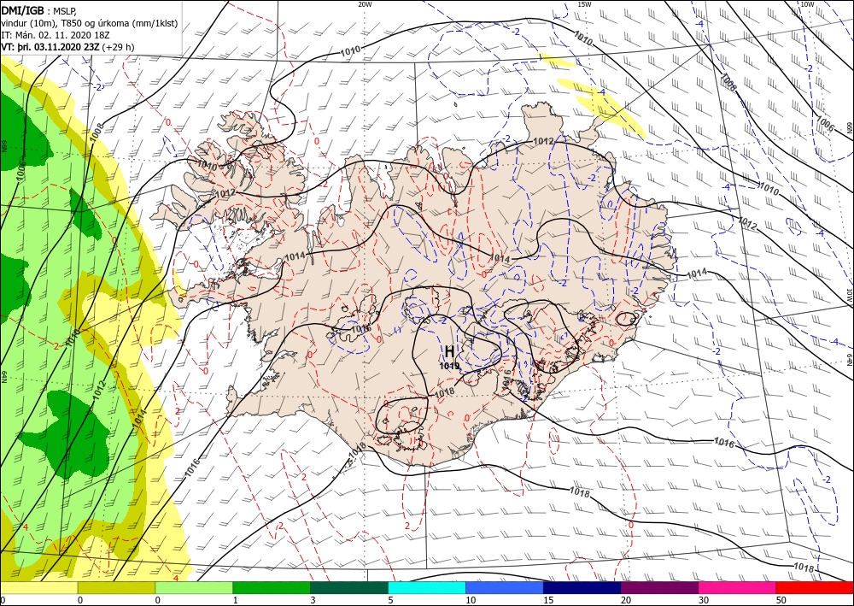
Task: Click the 15W longitude label
Action: click(x=584, y=3)
